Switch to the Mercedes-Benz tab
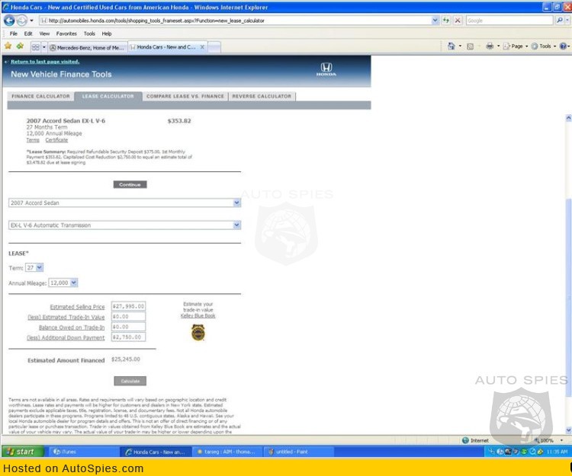 [88, 47]
